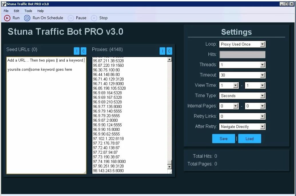This screenshot has width=296, height=196.
Task: Click the Pause icon in toolbar
Action: coord(71,18)
